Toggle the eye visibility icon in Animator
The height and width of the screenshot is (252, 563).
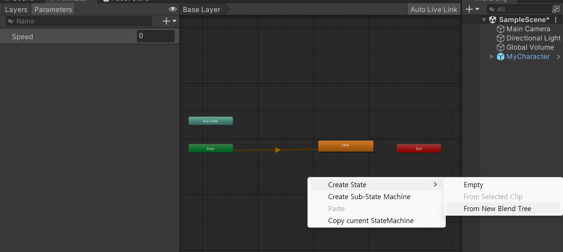click(x=173, y=9)
